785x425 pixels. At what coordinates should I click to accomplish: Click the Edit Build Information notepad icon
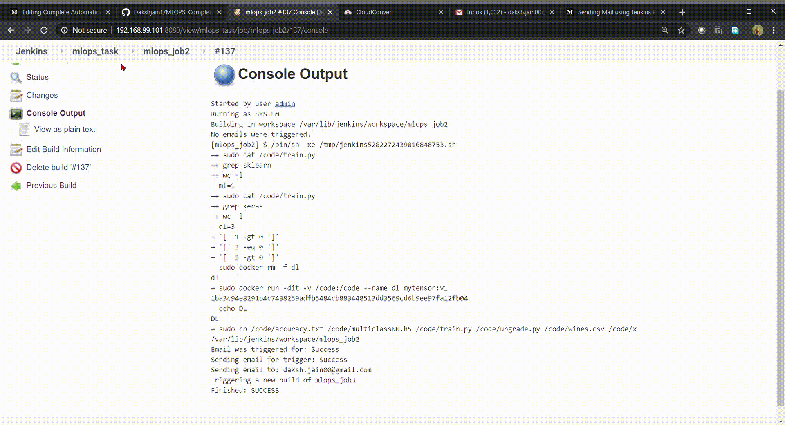click(x=16, y=150)
